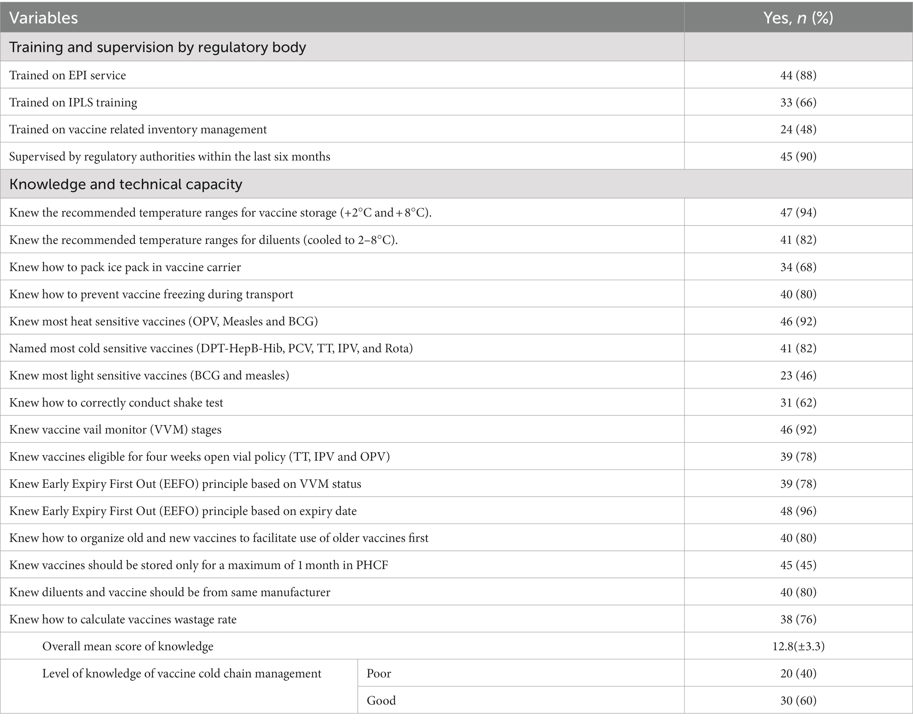Click the 'Trained on EPI service' row label
Screen dimensions: 913x720
click(x=68, y=75)
